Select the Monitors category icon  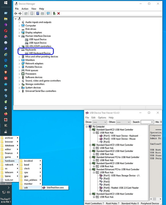coord(23,60)
